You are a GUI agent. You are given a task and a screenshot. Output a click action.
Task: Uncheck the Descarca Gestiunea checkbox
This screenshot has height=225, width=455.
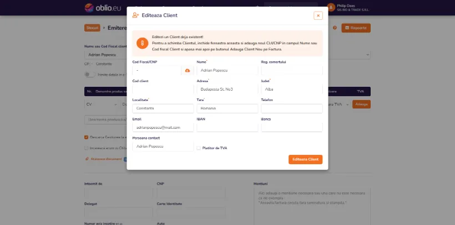tap(86, 137)
